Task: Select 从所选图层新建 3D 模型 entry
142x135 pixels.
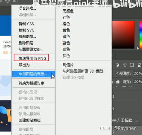Action: click(83, 71)
